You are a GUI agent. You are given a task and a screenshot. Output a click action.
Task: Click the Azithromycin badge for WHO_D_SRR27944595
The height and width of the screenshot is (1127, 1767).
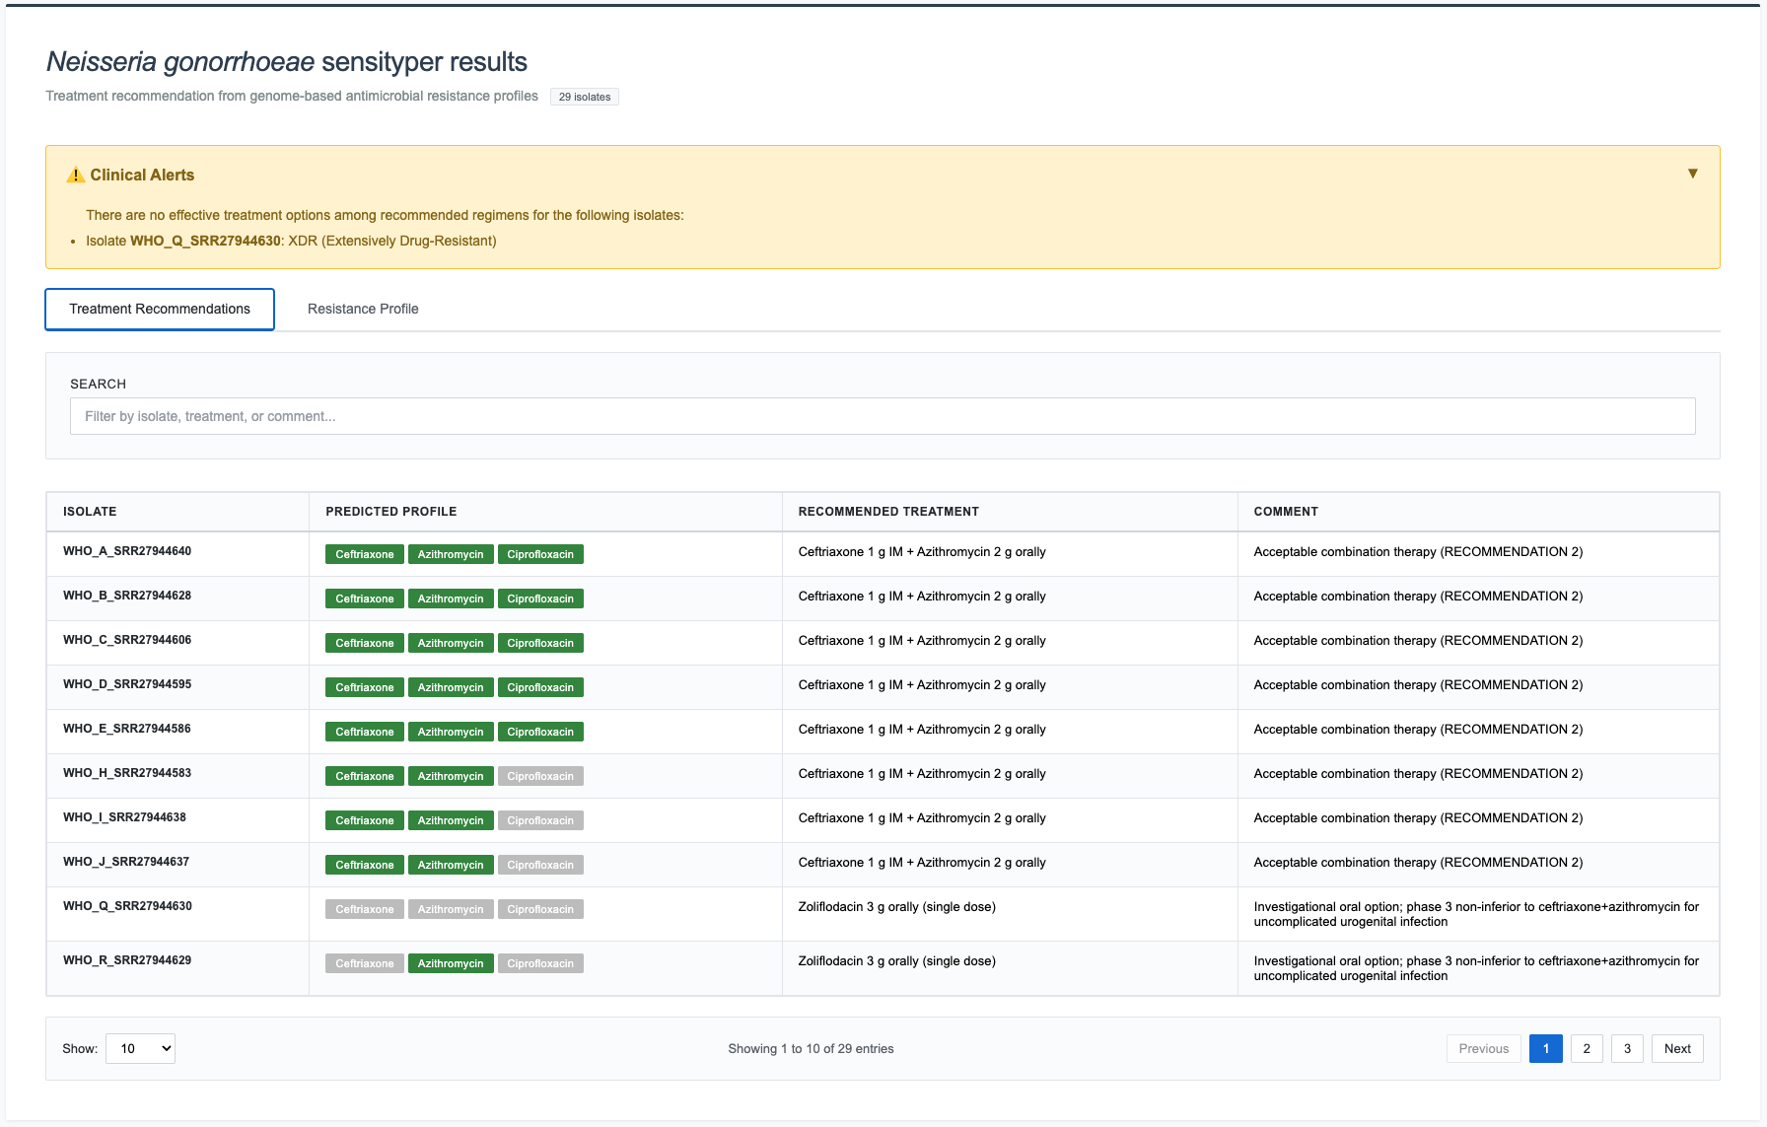click(x=451, y=687)
